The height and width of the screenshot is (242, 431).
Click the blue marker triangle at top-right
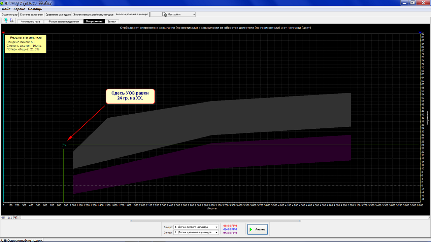pos(420,32)
